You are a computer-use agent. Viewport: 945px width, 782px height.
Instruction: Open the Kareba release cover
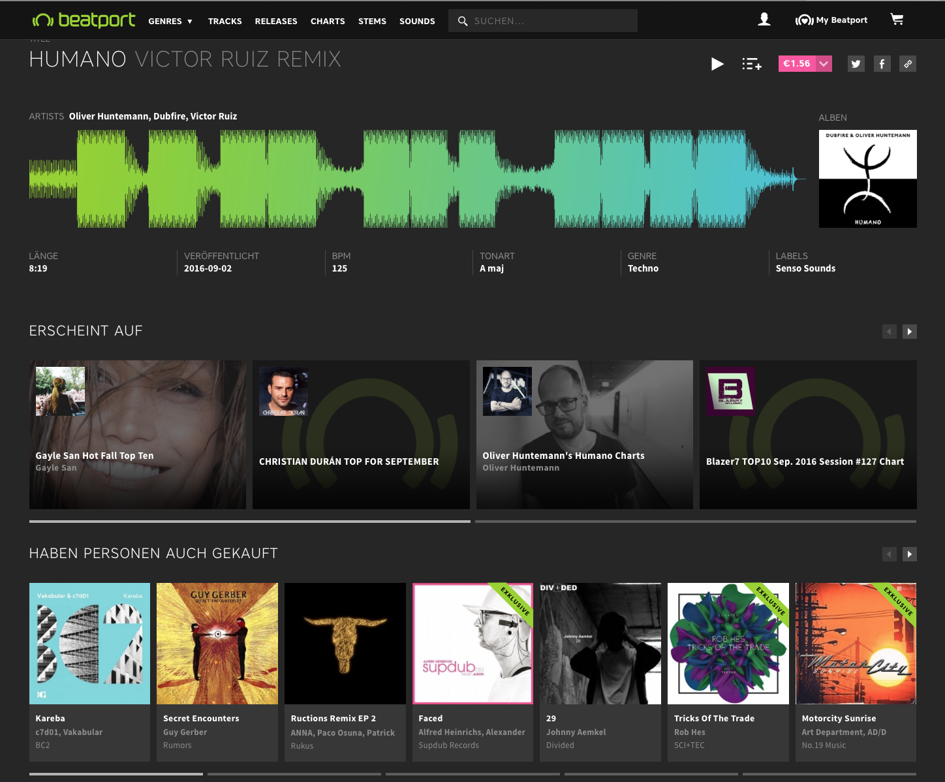[x=90, y=644]
